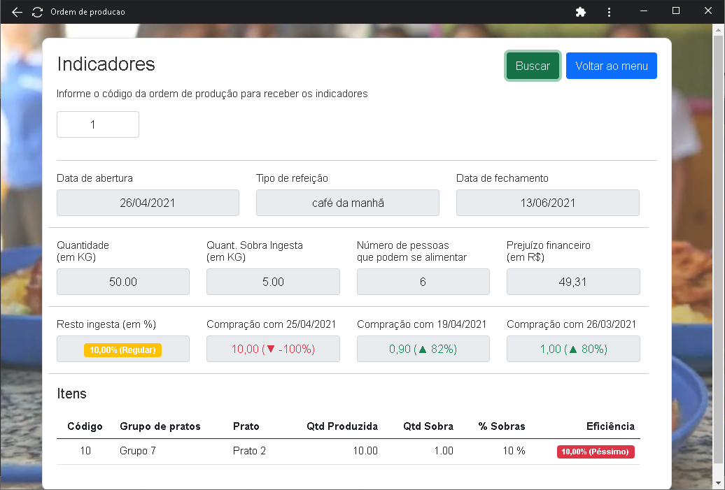Close the Ordem de producao window
Screen dimensions: 725x490
708,11
